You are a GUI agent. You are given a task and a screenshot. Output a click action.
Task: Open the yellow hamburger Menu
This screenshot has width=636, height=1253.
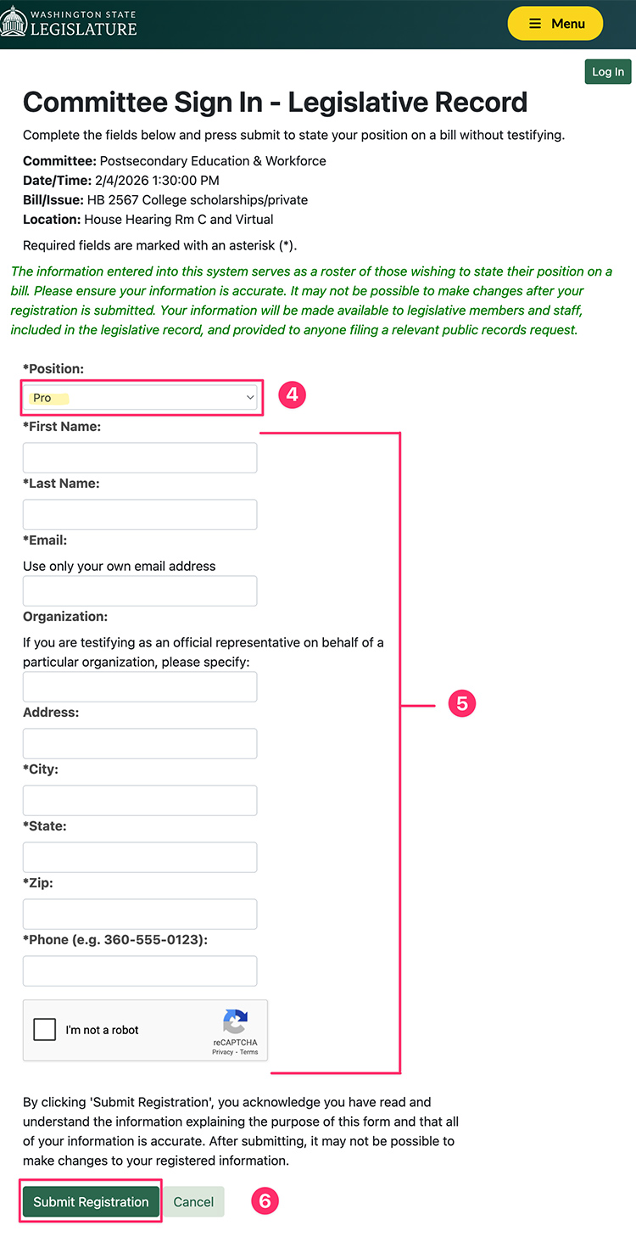point(555,23)
